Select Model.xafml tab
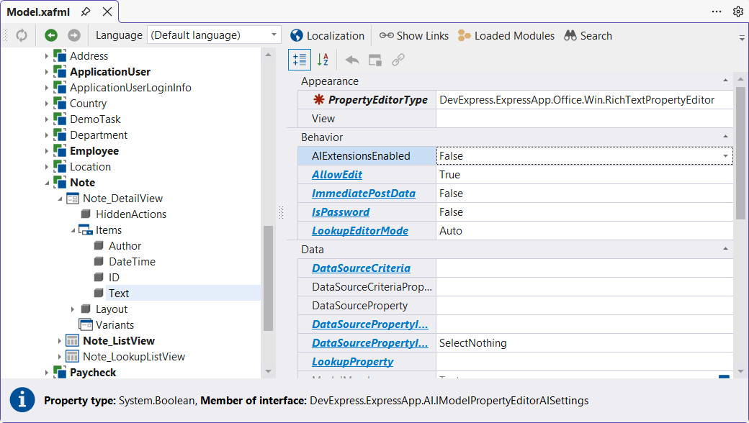The width and height of the screenshot is (749, 423). tap(38, 12)
